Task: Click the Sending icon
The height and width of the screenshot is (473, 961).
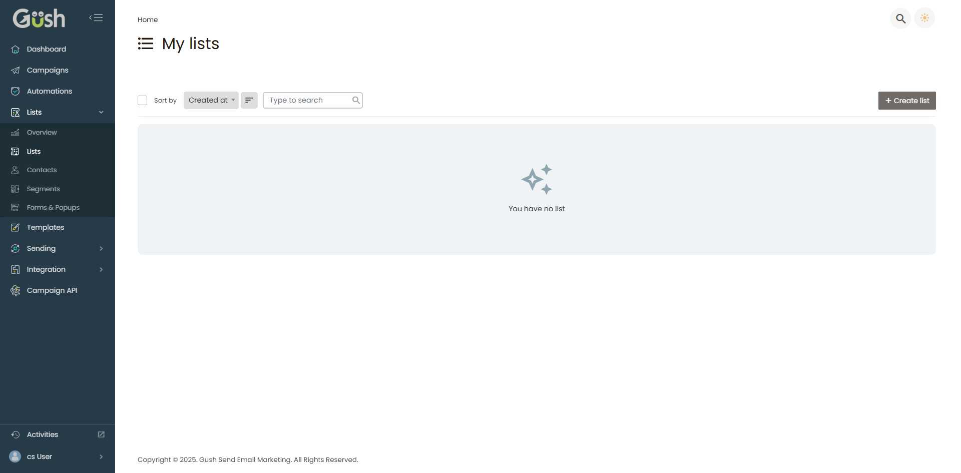Action: pyautogui.click(x=16, y=248)
